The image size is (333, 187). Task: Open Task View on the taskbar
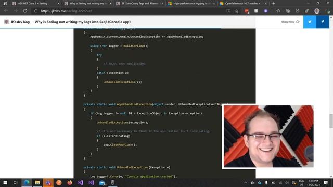[15, 182]
